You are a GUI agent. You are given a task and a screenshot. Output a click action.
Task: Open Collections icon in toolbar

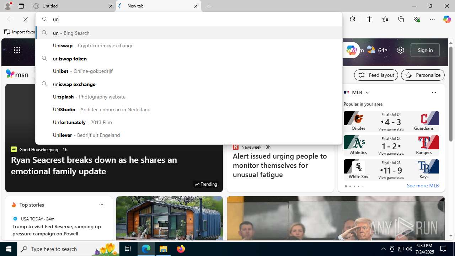tap(401, 19)
